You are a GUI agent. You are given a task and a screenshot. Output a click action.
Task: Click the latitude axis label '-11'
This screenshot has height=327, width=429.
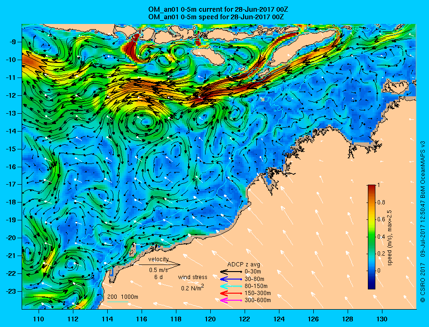[11, 78]
